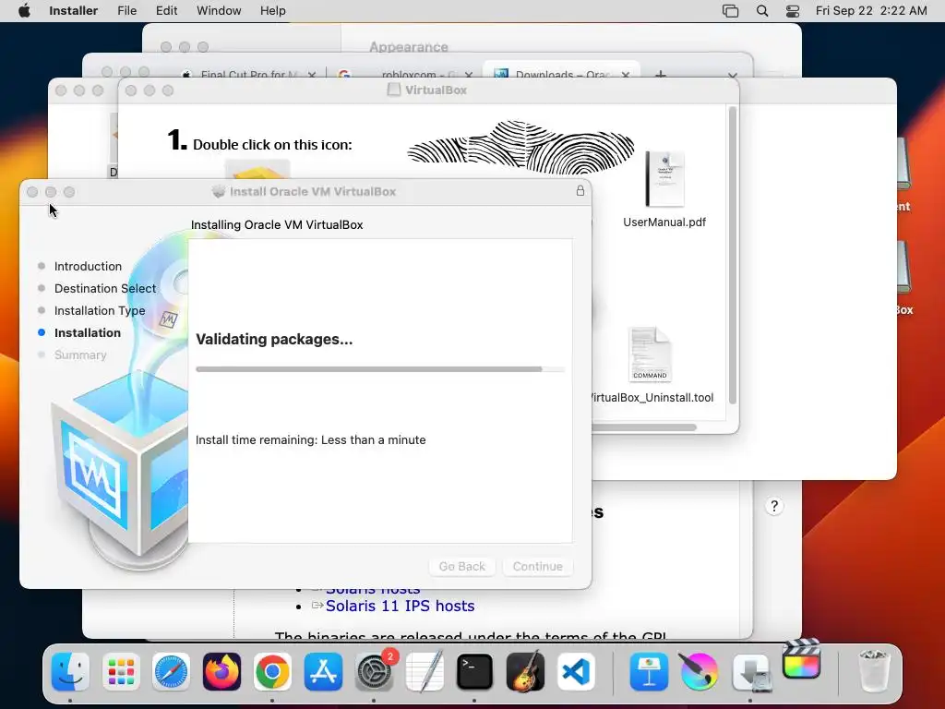Viewport: 945px width, 709px height.
Task: Click the VirtualBox window title folder icon
Action: point(393,90)
